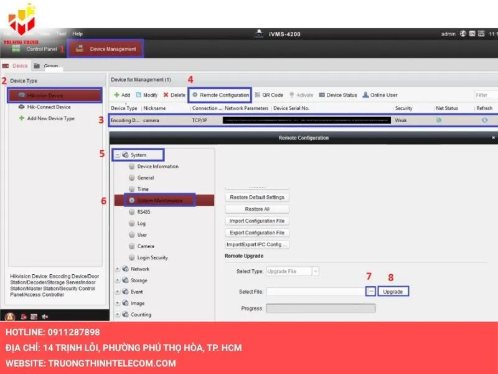Screen dimensions: 498x374
Task: Expand the Network tree node
Action: pos(117,269)
